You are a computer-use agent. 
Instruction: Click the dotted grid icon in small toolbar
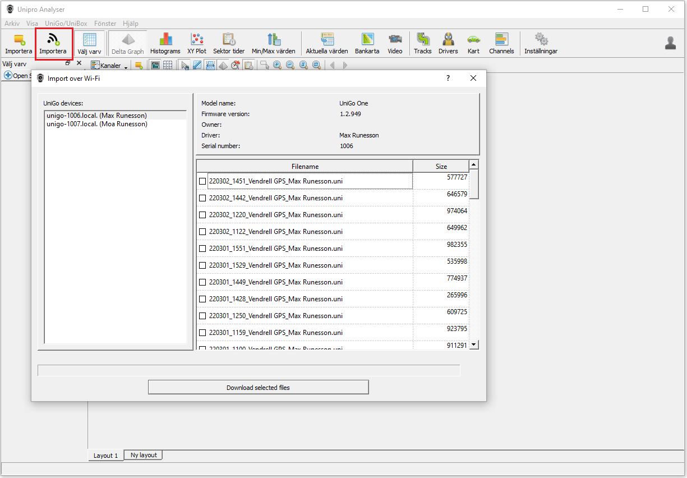click(168, 65)
